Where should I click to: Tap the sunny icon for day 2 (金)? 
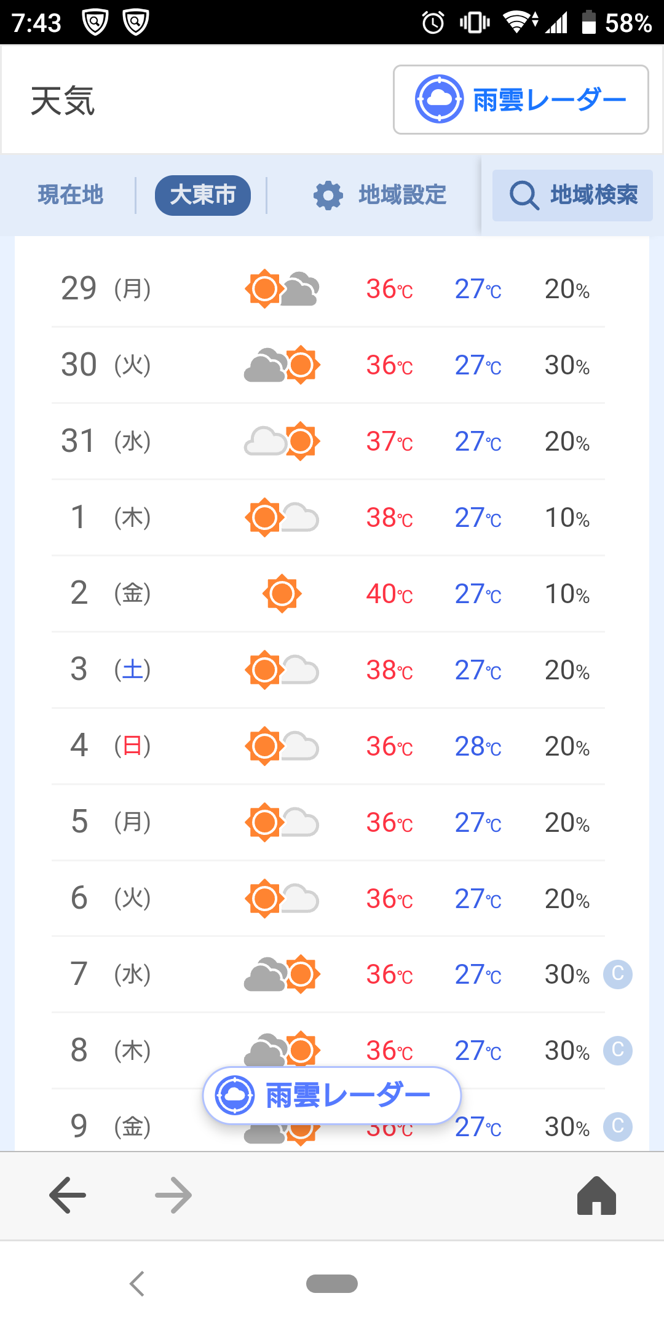[x=282, y=594]
